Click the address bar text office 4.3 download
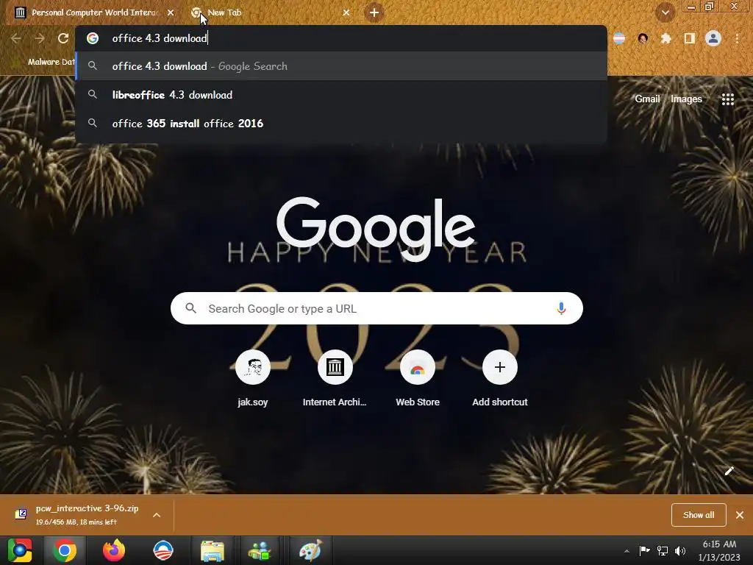753x565 pixels. [160, 38]
